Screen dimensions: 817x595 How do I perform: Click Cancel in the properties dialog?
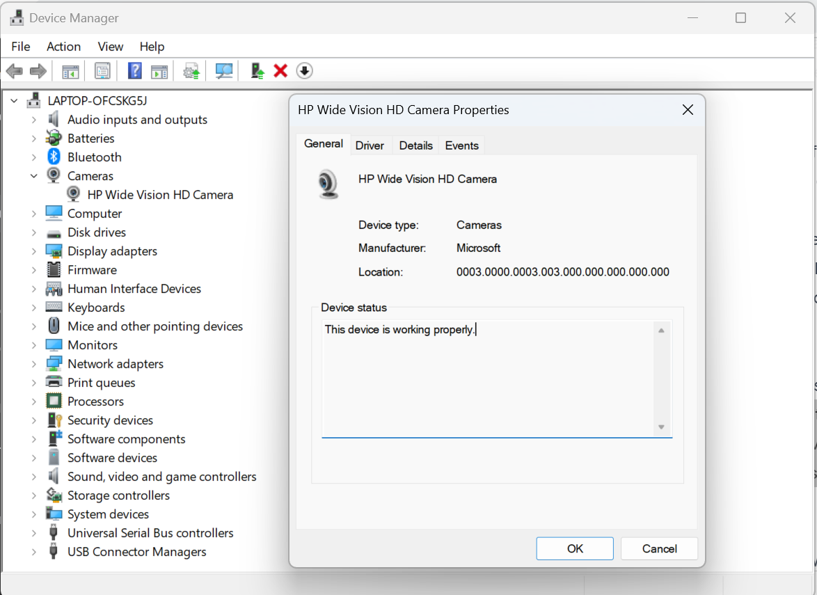click(658, 548)
